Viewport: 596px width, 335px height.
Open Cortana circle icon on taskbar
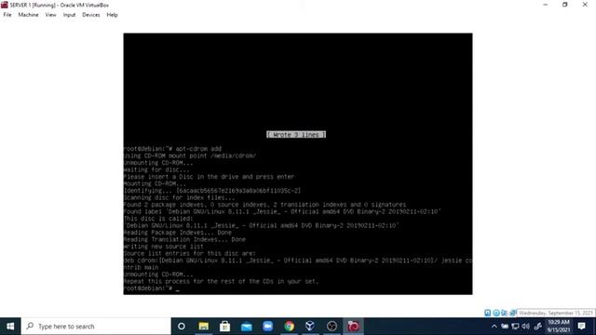(x=182, y=327)
